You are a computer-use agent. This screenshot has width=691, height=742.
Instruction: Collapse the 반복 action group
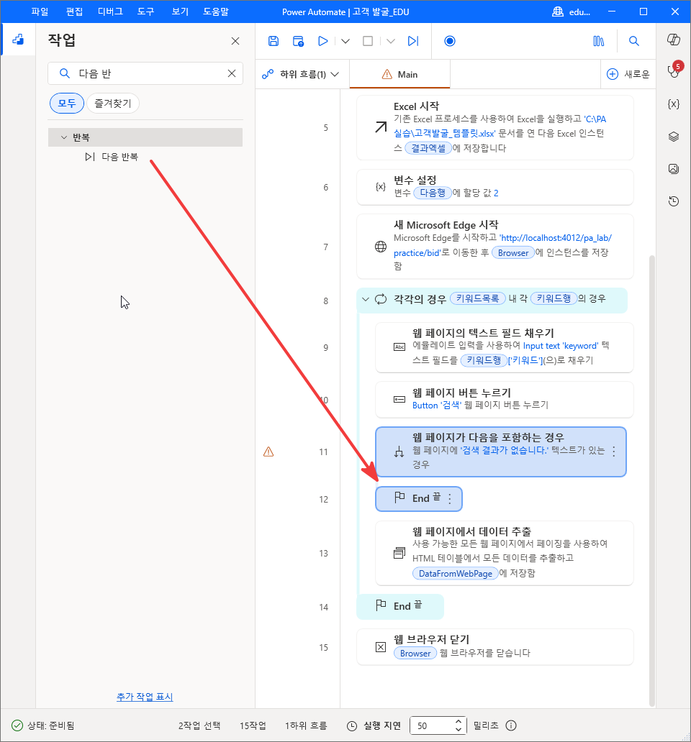coord(64,137)
